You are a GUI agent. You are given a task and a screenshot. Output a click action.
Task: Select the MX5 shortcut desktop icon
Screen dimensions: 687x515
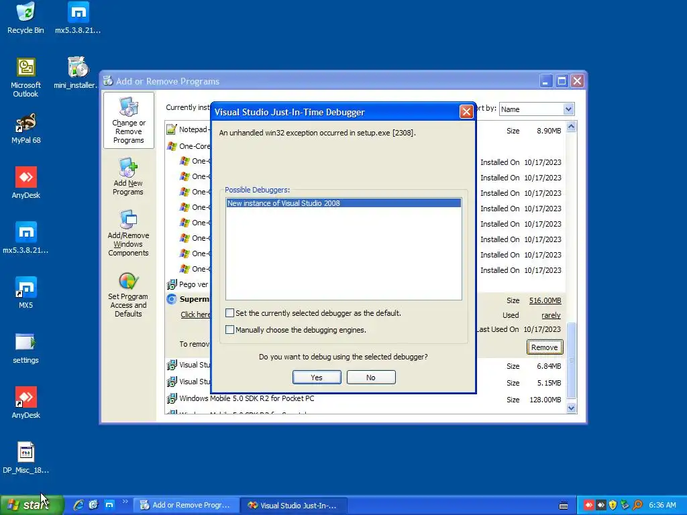point(25,292)
